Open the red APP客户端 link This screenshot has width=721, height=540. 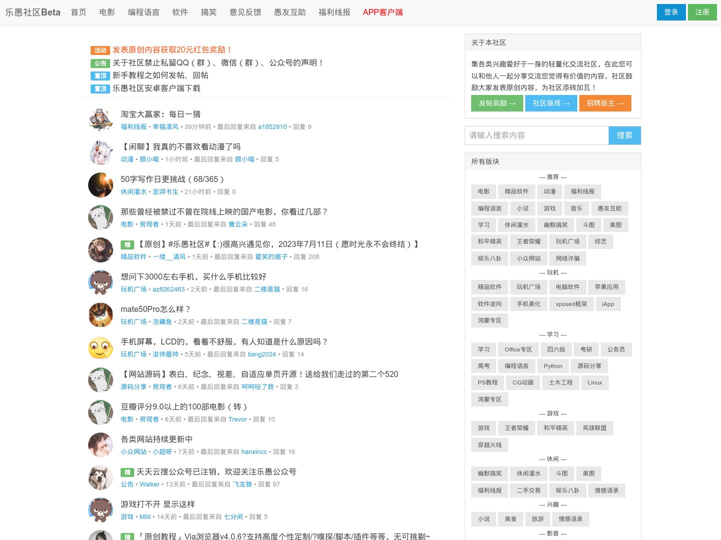(x=383, y=12)
